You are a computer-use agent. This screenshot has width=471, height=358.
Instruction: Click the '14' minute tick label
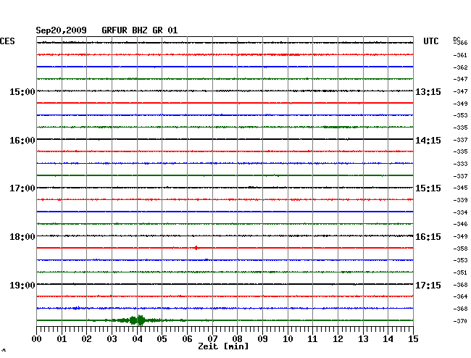coord(388,339)
